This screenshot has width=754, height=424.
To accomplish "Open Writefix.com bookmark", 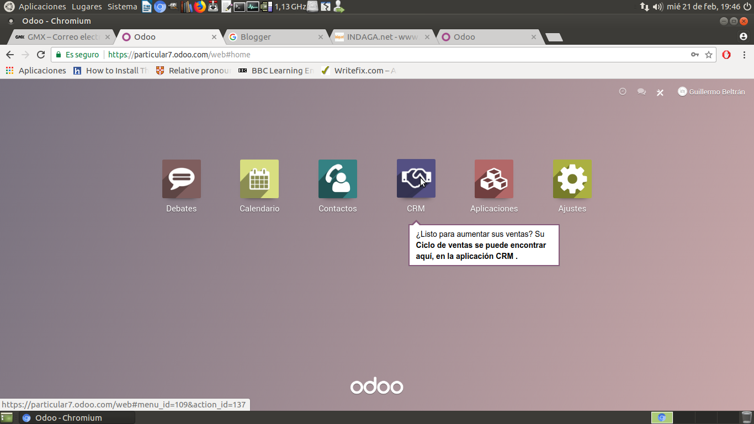I will coord(358,71).
